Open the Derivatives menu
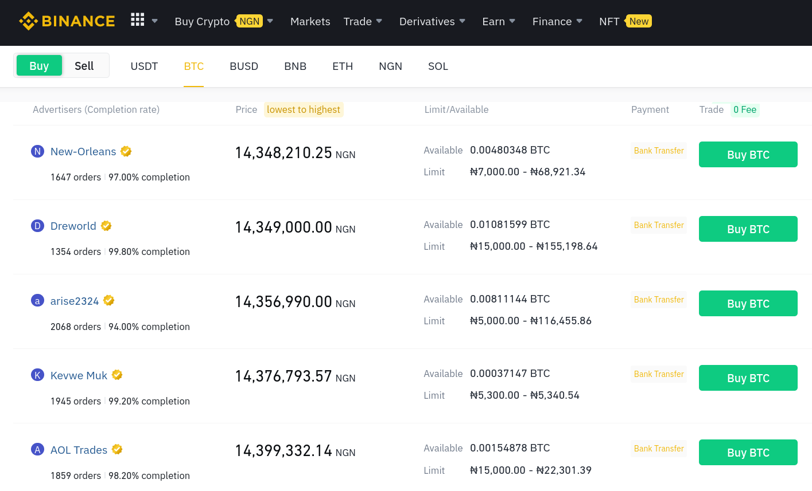This screenshot has height=491, width=812. point(427,22)
